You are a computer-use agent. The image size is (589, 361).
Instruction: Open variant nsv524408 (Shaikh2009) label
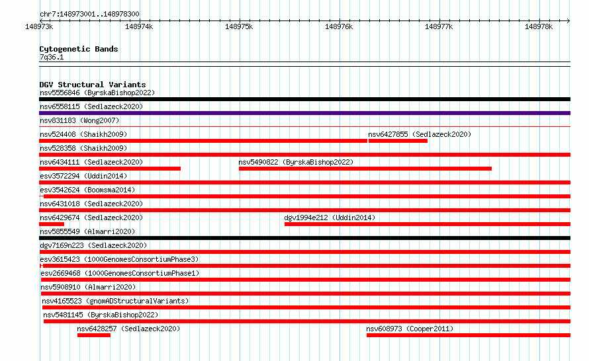pos(83,134)
